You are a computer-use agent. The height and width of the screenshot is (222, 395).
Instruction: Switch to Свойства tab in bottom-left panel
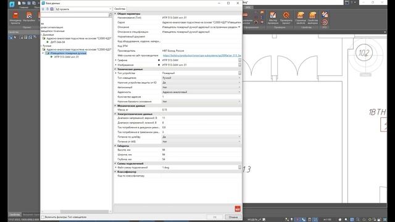15,215
